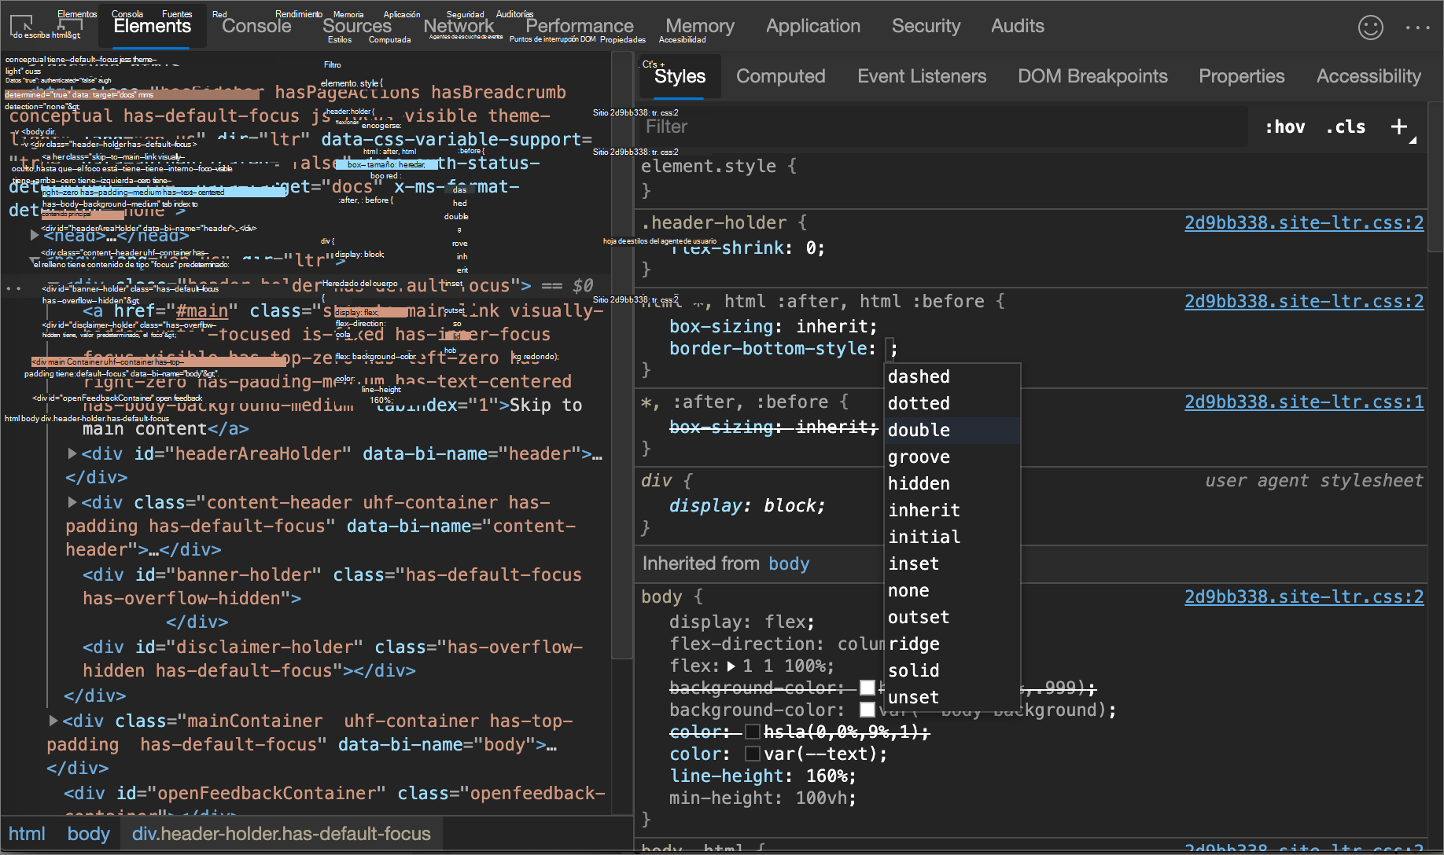Open site-ltr.css:2 link beside .header-holder rule
Screen dimensions: 1444x855
[1303, 222]
